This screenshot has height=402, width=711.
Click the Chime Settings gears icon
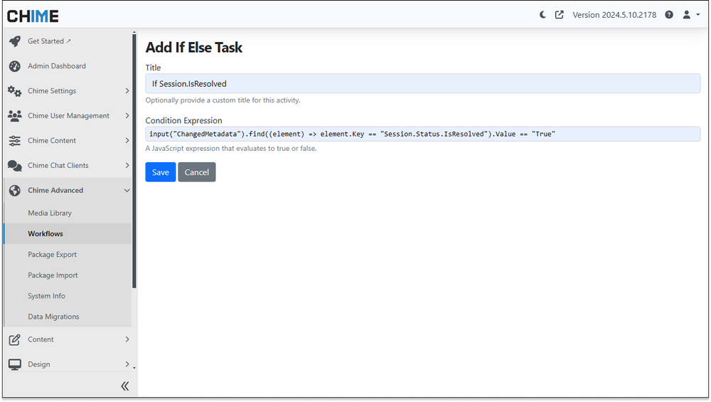15,91
